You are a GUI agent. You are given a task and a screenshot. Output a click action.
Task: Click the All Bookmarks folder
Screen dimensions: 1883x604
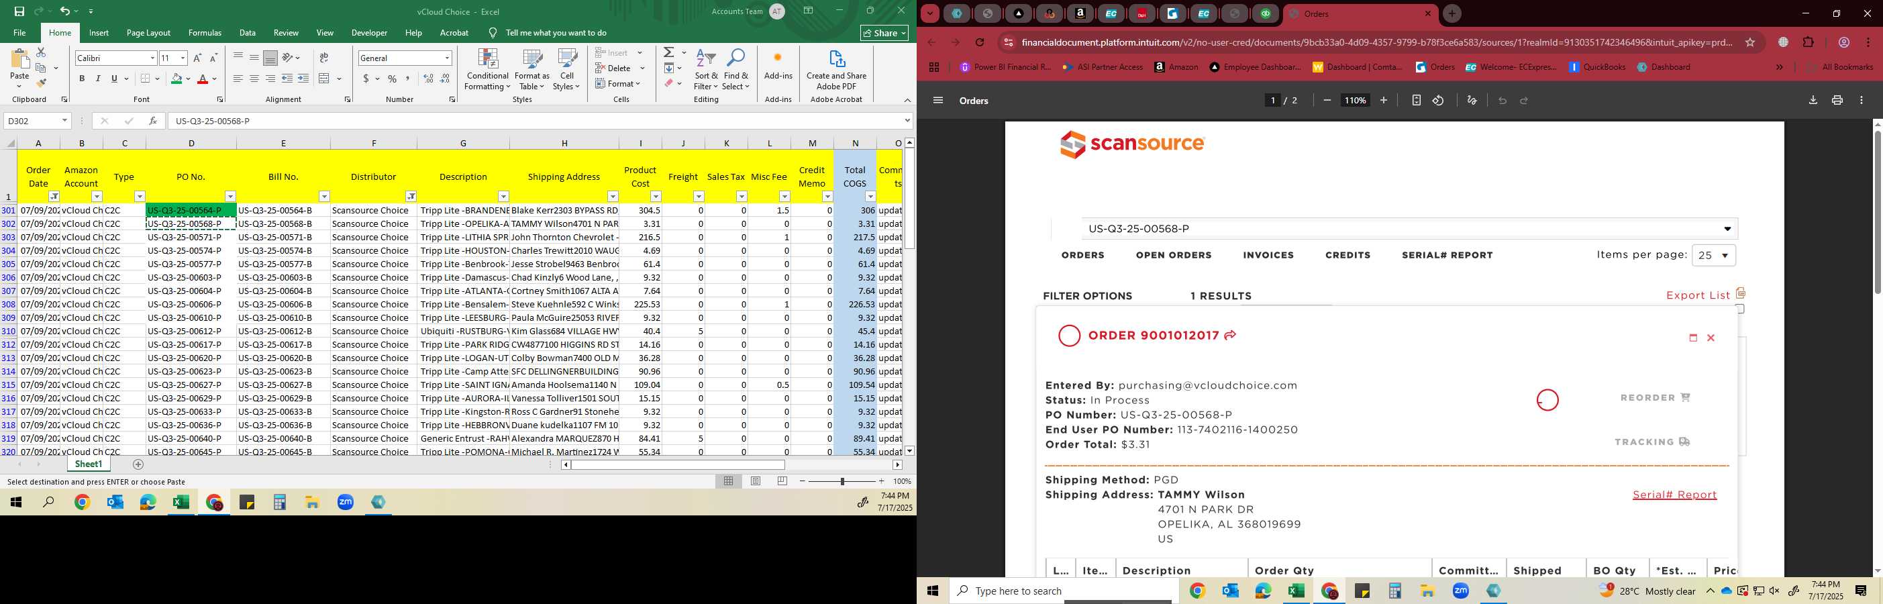(1840, 67)
